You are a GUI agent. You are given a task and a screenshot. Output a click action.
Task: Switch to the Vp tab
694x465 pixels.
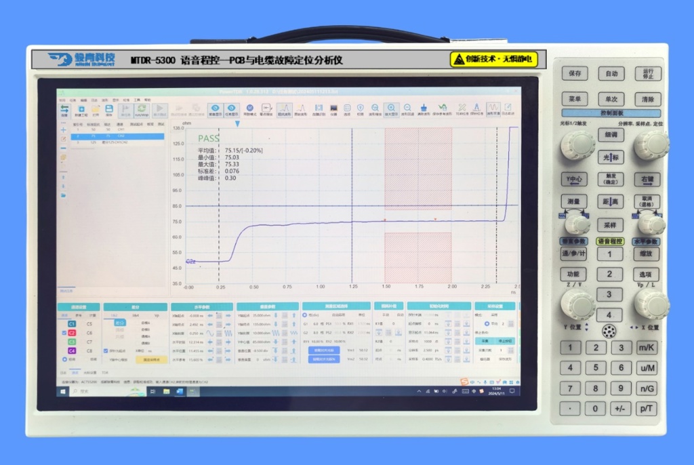pos(157,315)
